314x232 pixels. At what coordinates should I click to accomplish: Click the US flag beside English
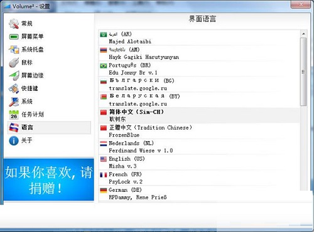(104, 159)
